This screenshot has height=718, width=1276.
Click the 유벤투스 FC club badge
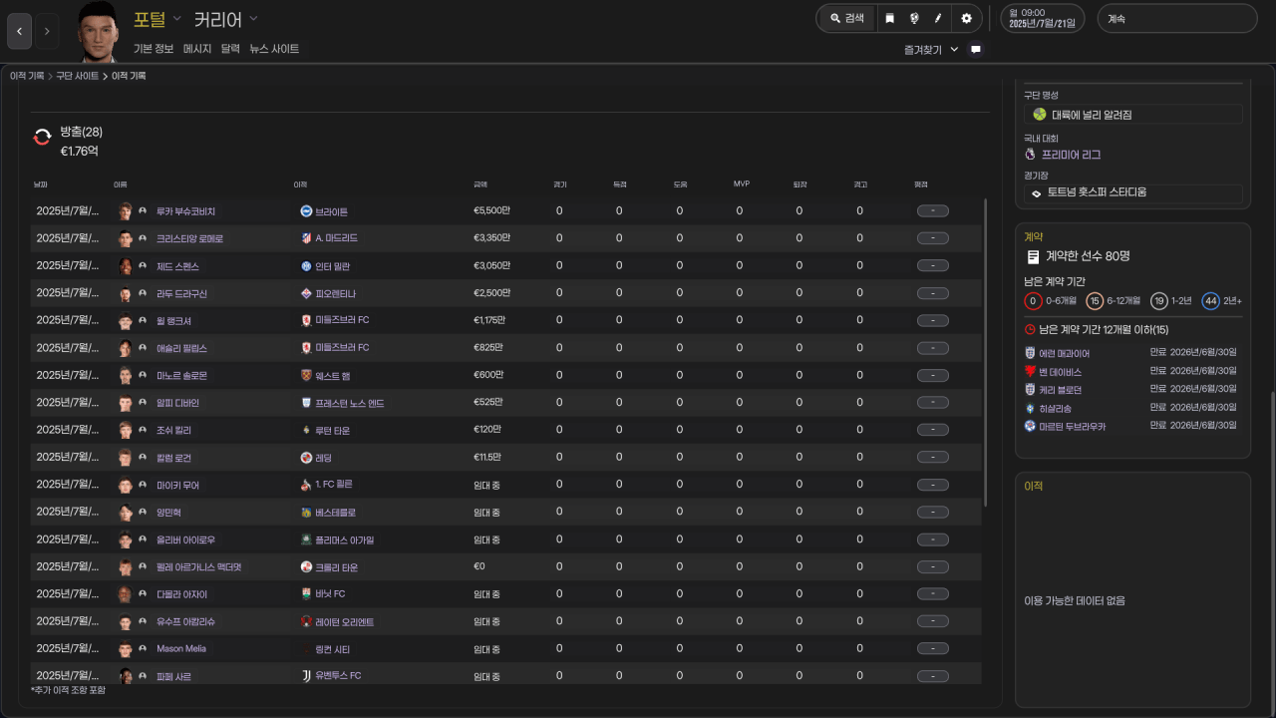306,675
